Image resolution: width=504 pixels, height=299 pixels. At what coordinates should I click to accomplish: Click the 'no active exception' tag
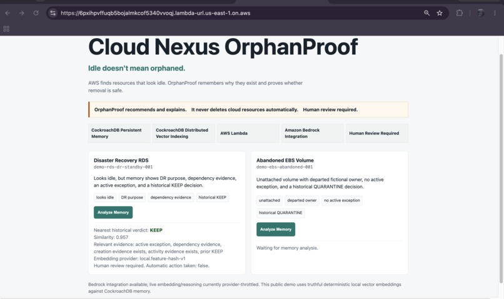(x=342, y=200)
